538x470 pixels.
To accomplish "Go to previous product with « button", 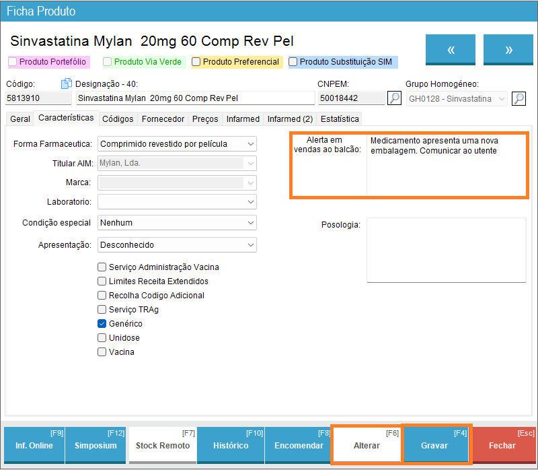I will click(x=451, y=50).
